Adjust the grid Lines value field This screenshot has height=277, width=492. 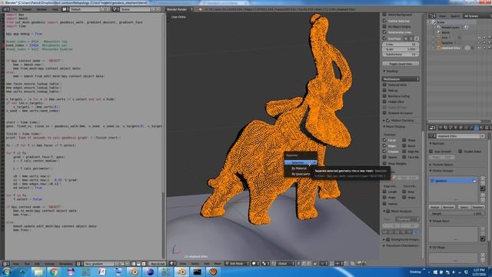pos(401,45)
